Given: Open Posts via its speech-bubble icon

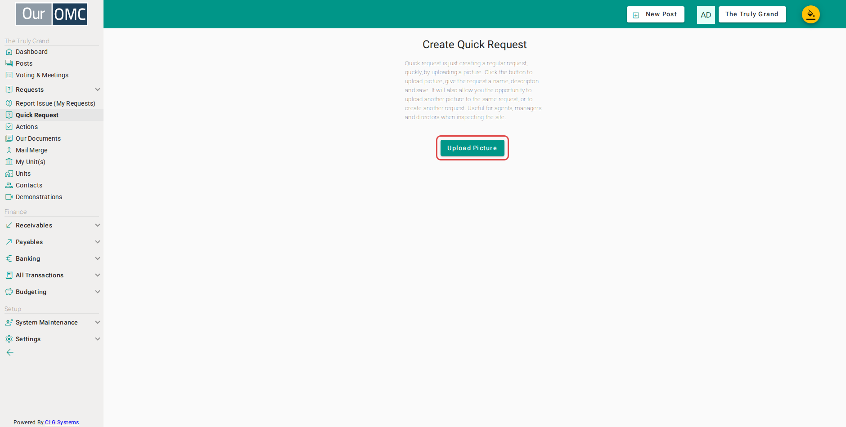Looking at the screenshot, I should tap(9, 63).
